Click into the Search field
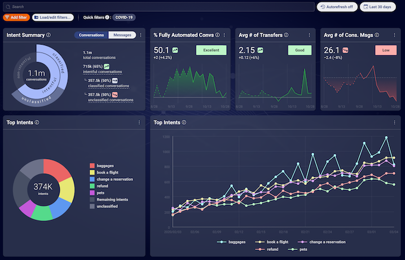The image size is (405, 260). click(x=159, y=7)
